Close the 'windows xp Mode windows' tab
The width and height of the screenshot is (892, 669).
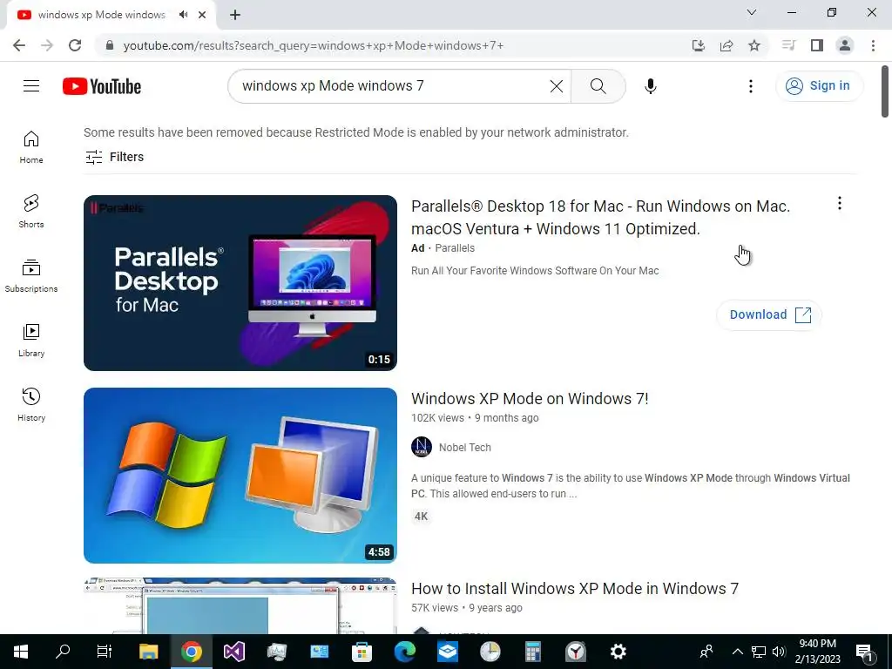202,15
